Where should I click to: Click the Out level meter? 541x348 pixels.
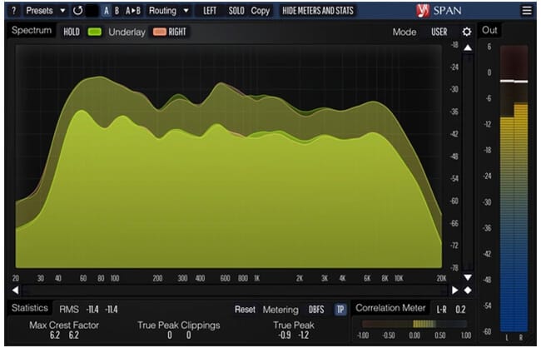514,188
